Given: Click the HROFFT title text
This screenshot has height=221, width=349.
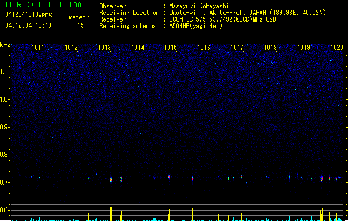Looking at the screenshot, I should (x=34, y=4).
